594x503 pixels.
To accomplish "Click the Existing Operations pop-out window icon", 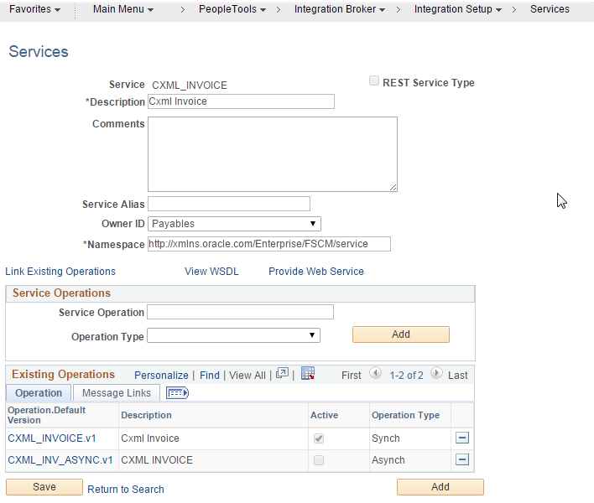I will coord(282,374).
